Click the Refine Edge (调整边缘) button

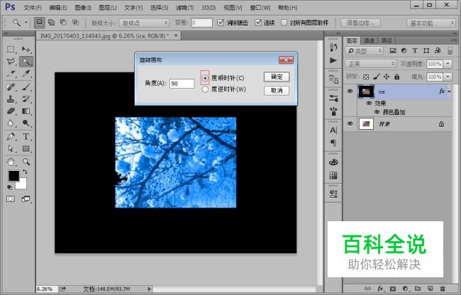360,23
